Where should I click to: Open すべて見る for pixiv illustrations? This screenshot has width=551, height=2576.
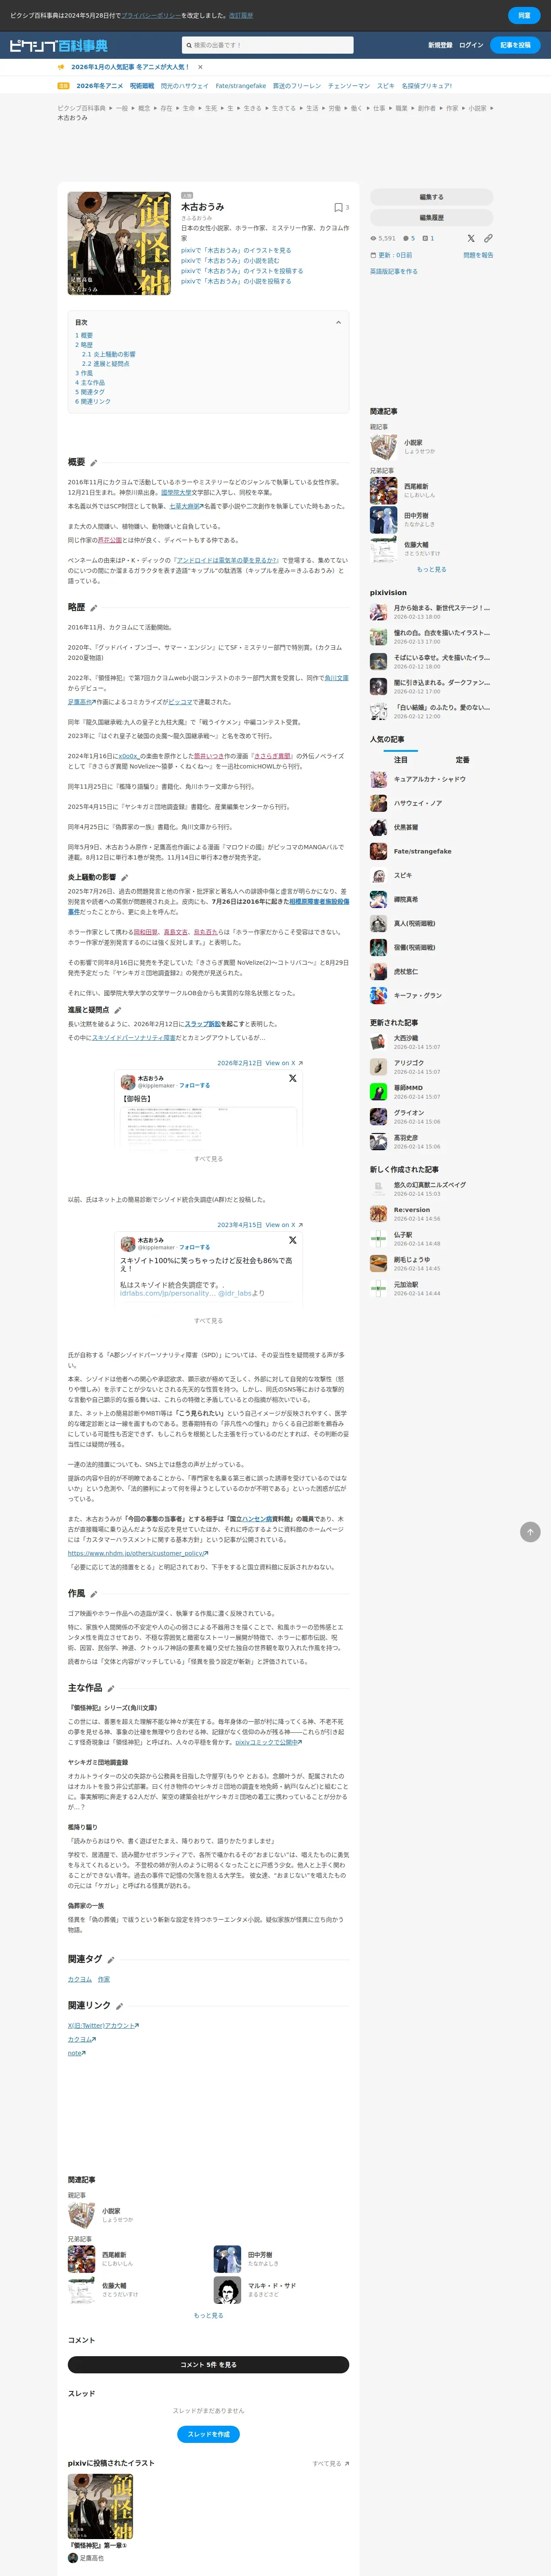click(x=330, y=2463)
